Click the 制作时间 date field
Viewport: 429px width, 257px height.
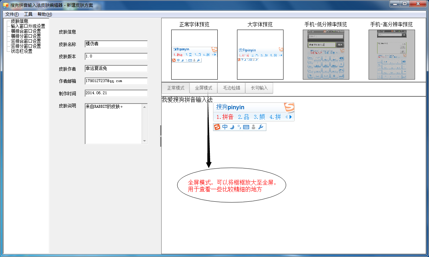tap(116, 93)
